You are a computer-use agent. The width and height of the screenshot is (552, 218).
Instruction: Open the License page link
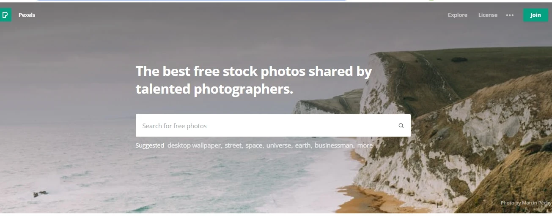[488, 15]
